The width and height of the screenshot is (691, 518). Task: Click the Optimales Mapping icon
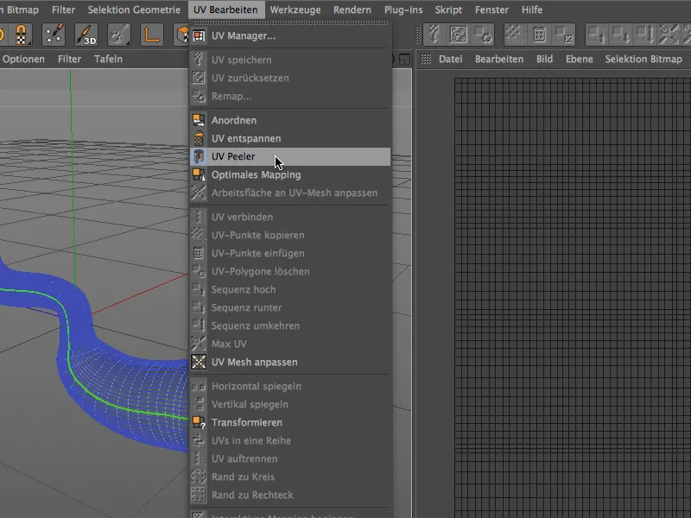(x=199, y=174)
